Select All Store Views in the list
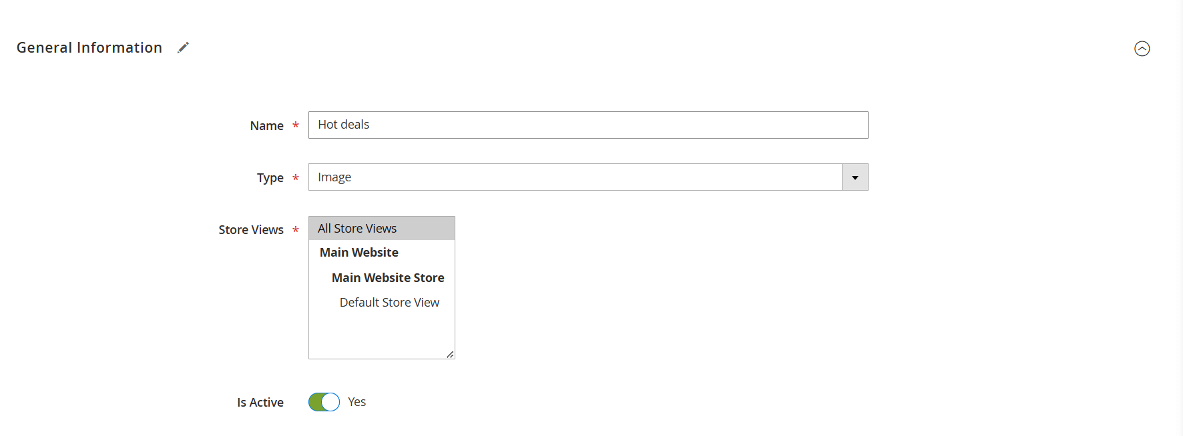 click(x=357, y=229)
